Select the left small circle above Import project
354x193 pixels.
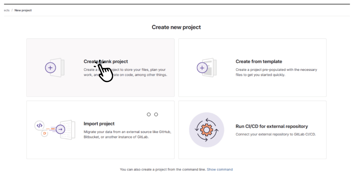coord(149,114)
